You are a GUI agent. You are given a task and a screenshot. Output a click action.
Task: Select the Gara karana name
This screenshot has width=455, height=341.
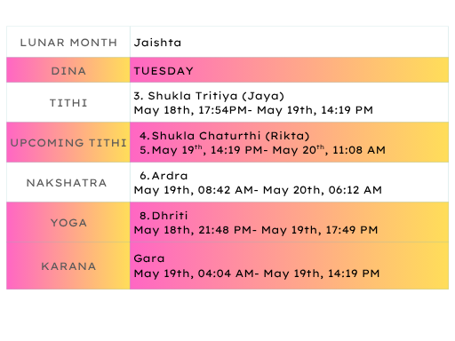pos(149,258)
